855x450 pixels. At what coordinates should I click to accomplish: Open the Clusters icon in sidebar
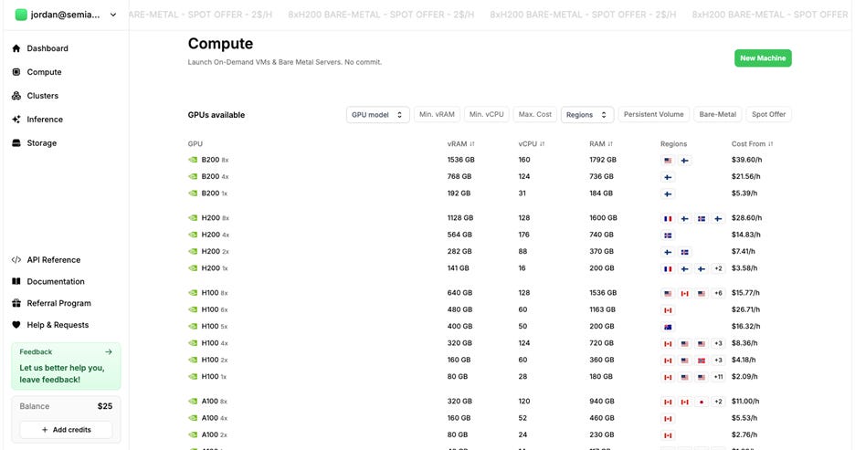[x=16, y=96]
